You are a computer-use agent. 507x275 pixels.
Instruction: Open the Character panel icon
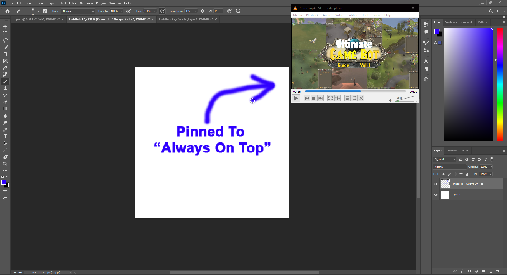tap(426, 61)
